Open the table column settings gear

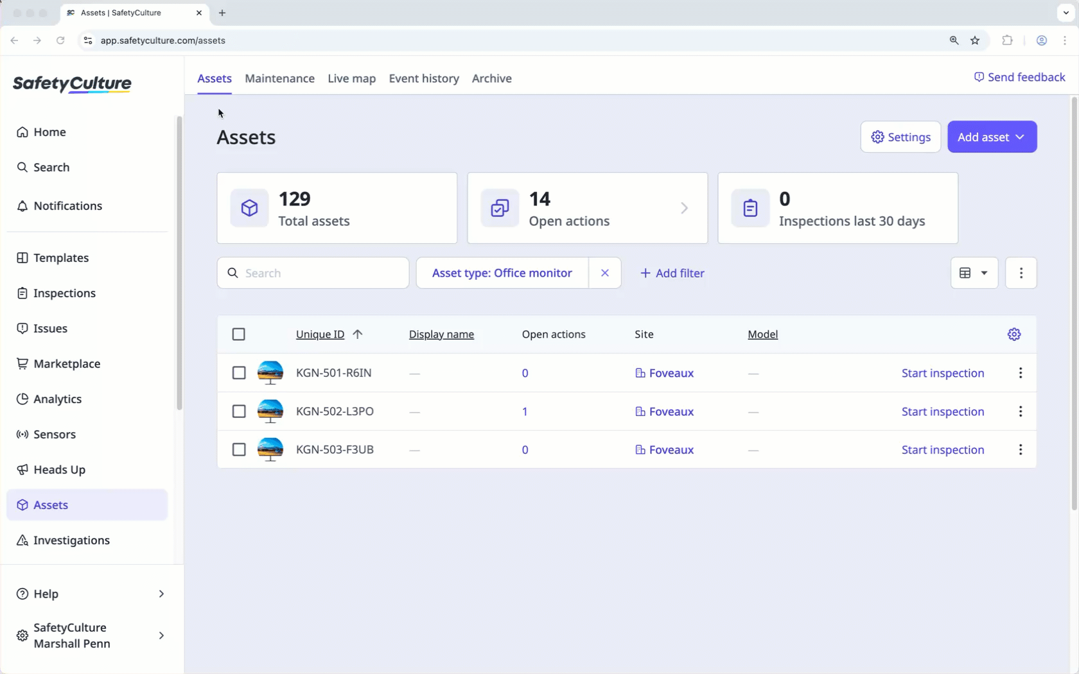coord(1014,334)
